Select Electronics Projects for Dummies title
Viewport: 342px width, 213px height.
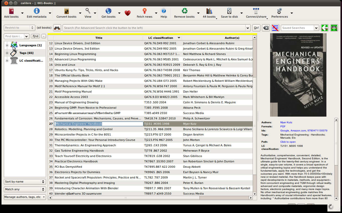[x=77, y=172]
